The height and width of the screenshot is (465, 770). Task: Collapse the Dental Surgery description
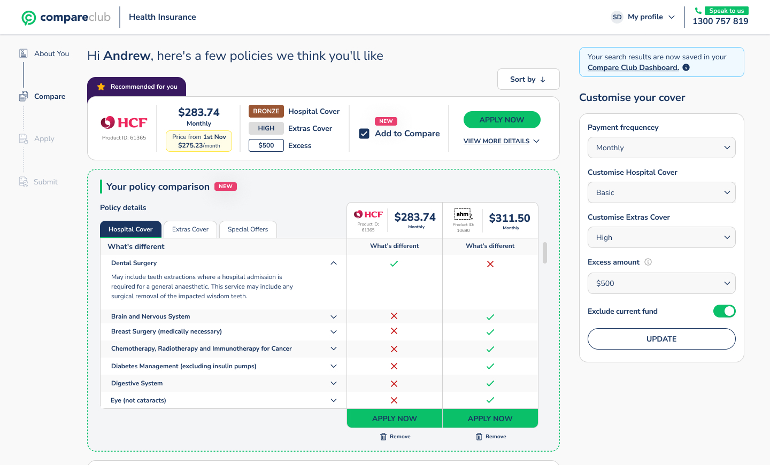click(334, 263)
